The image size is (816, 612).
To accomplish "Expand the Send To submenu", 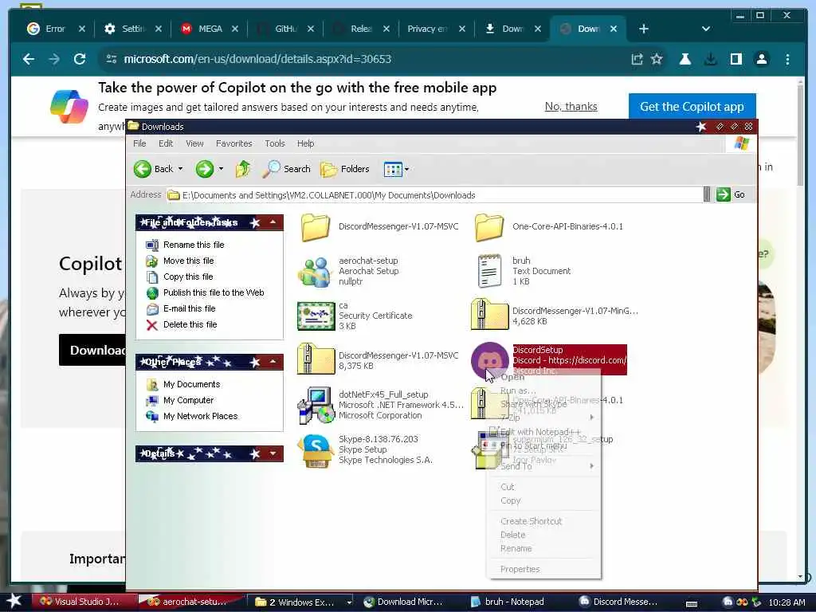I will [x=543, y=466].
